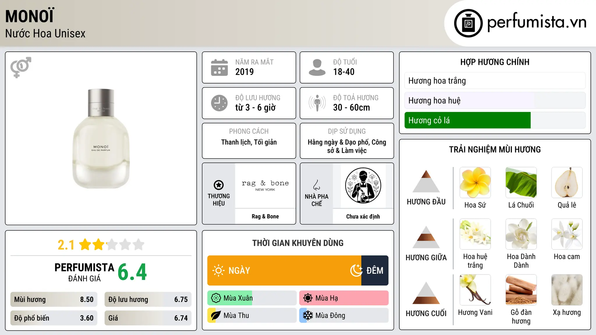596x335 pixels.
Task: Open the Hoa Sứ note image
Action: 475,183
